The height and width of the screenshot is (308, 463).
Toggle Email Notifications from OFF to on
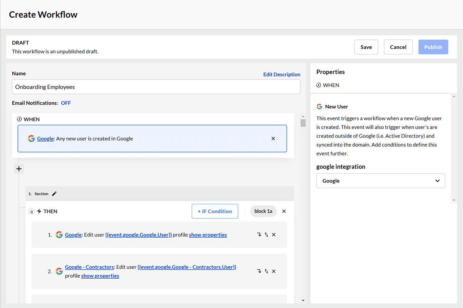66,103
